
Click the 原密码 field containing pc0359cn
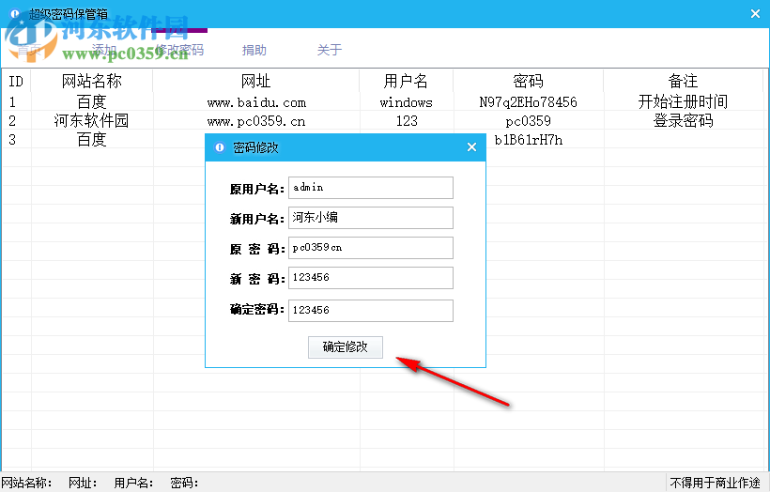(371, 248)
